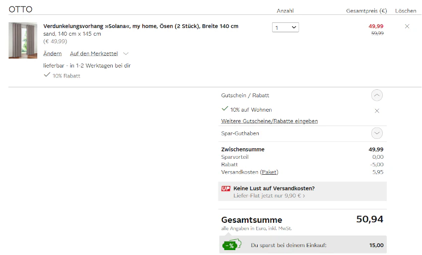Click the Löschen column header
422x255 pixels.
pos(406,11)
